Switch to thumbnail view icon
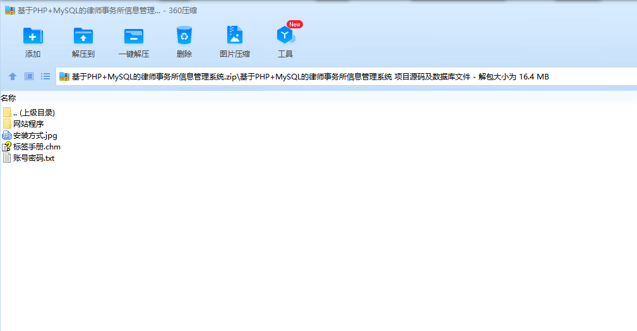The width and height of the screenshot is (637, 331). pos(29,76)
